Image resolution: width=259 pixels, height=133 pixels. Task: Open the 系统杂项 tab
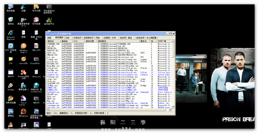click(140, 38)
